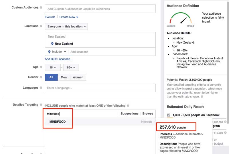The height and width of the screenshot is (154, 229).
Task: Click the Audience Details heading
Action: 179,33
